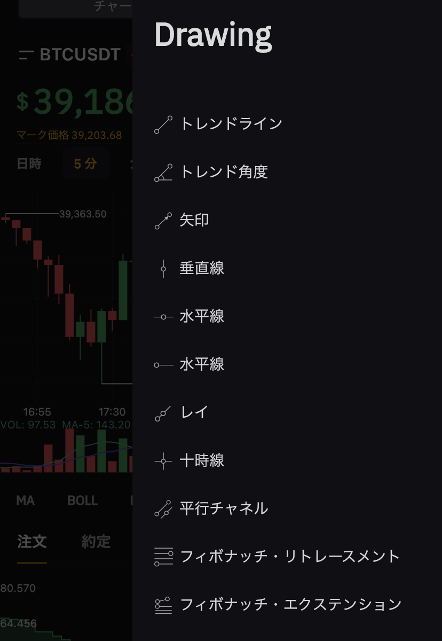Open the 注文 order book tab
The image size is (442, 641).
[x=32, y=542]
